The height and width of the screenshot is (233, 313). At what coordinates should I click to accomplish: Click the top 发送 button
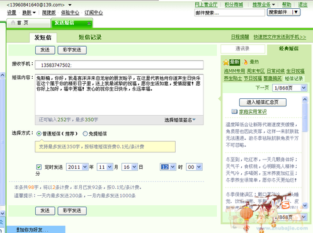click(45, 50)
